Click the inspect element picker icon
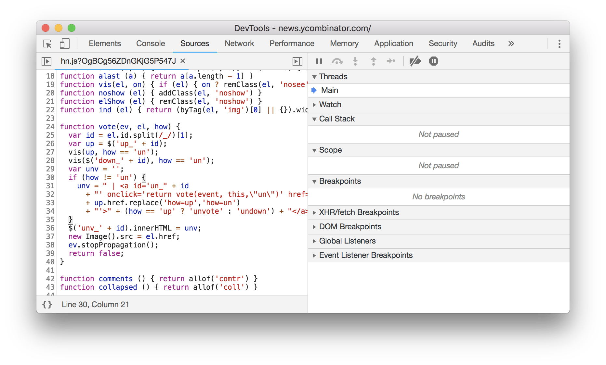Screen dimensions: 606x365 point(47,44)
